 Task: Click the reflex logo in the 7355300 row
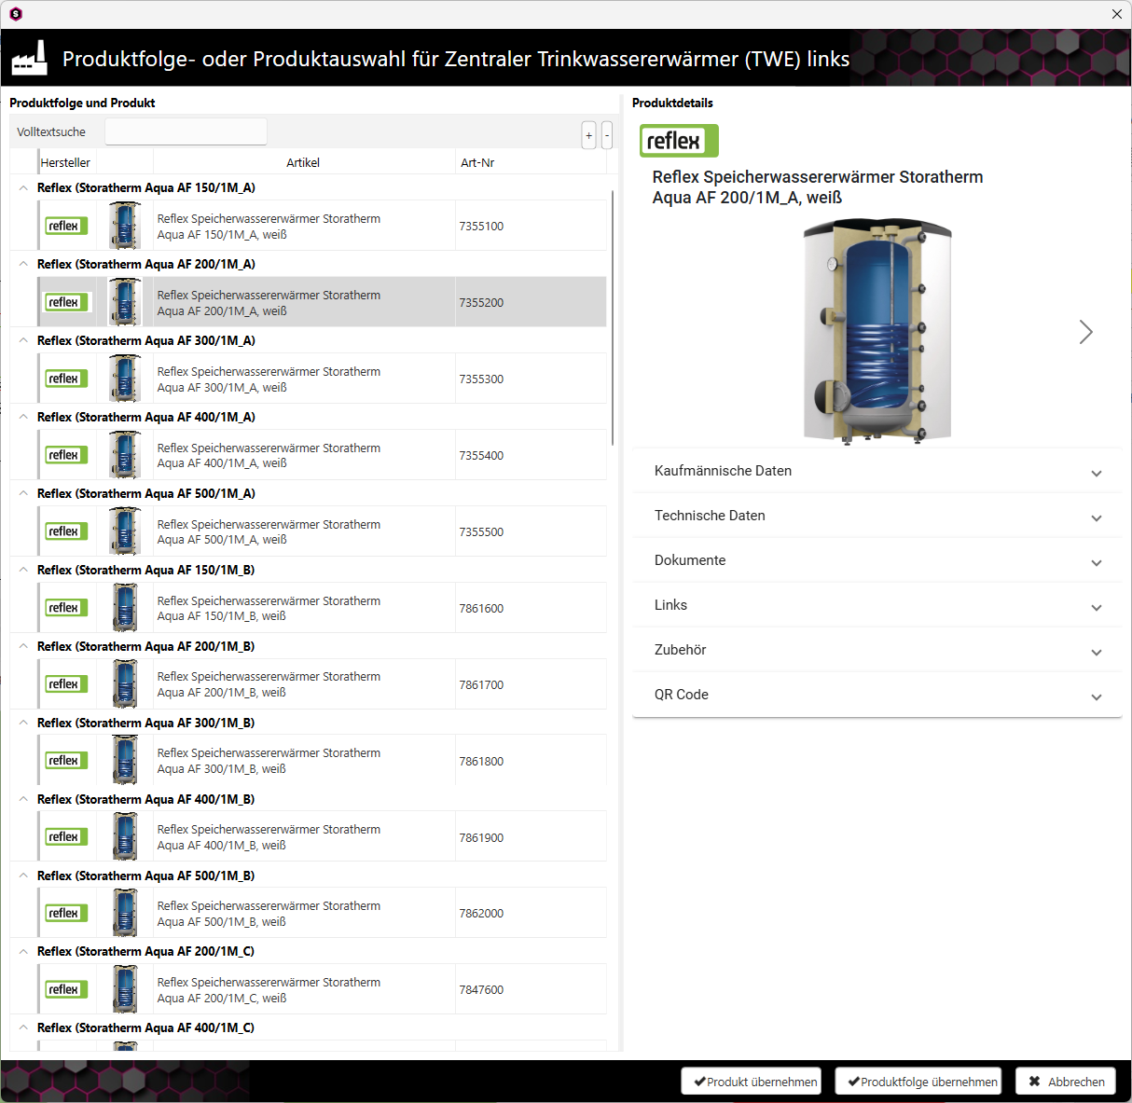[x=66, y=379]
